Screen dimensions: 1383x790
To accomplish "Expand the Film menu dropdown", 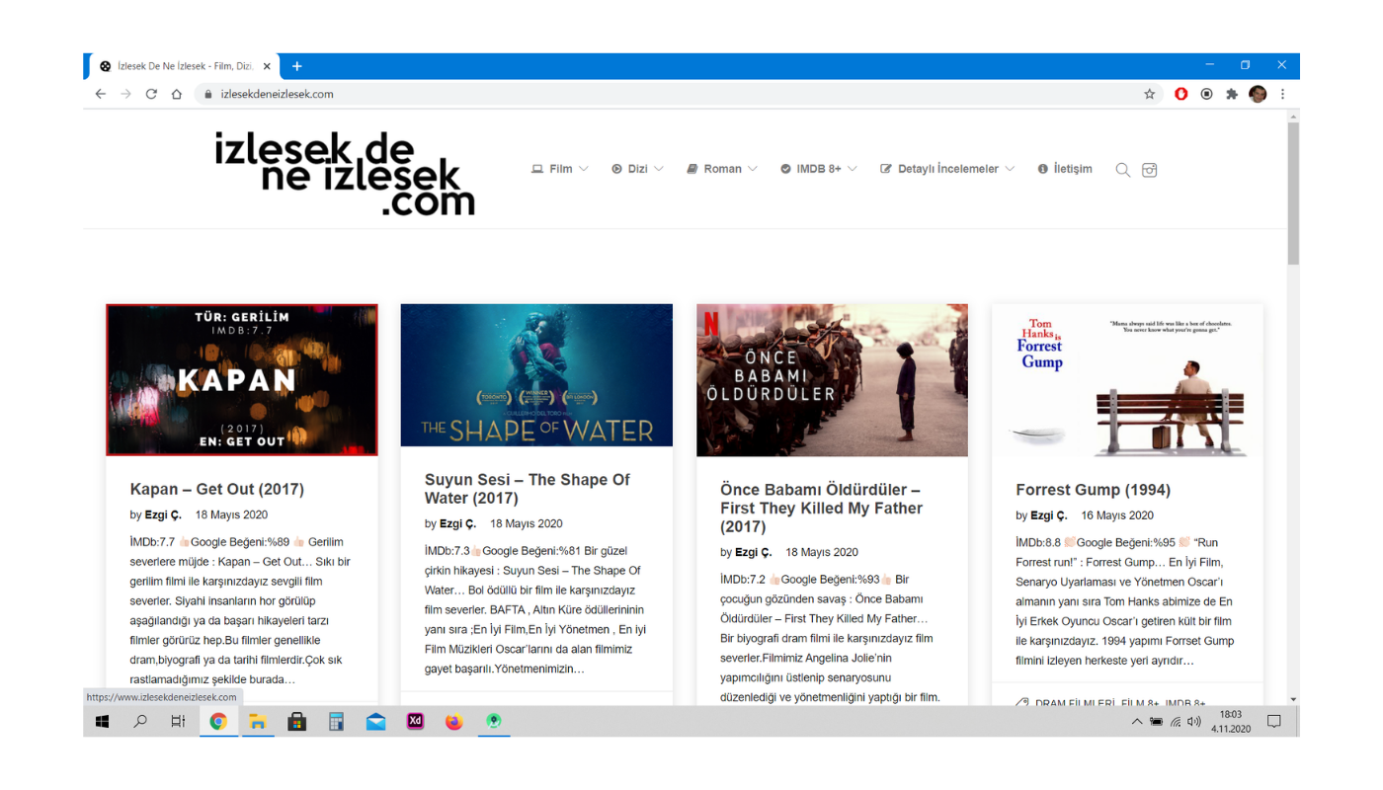I will point(560,169).
